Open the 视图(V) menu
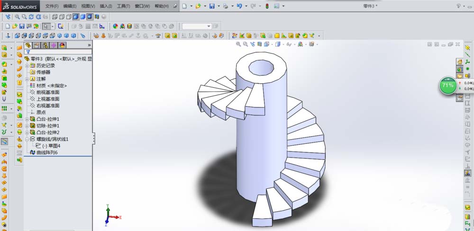The image size is (474, 231). 88,6
